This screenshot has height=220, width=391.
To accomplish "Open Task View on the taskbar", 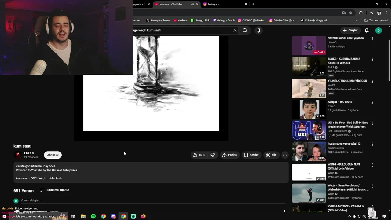I will coord(73,216).
